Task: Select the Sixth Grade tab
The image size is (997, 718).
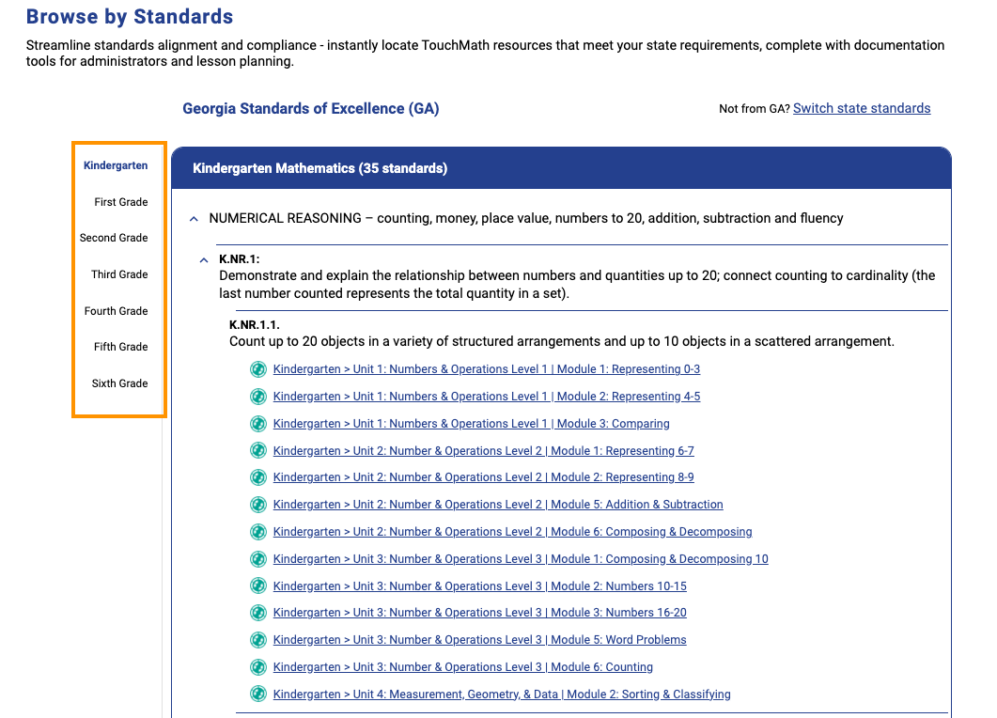Action: pos(119,383)
